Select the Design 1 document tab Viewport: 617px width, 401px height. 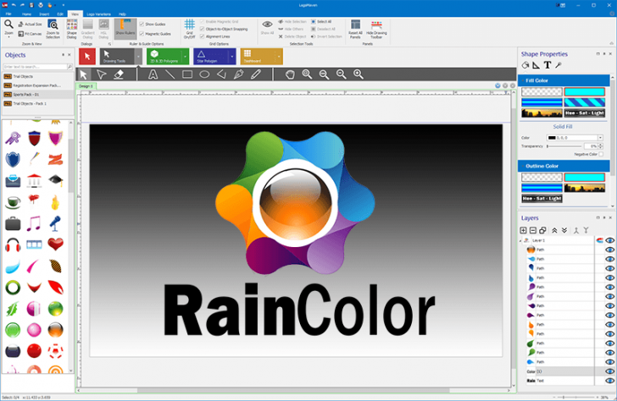86,86
